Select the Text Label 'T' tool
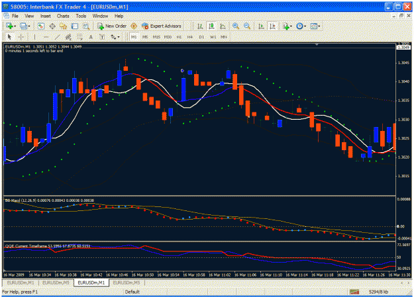The width and height of the screenshot is (414, 297). tap(102, 37)
